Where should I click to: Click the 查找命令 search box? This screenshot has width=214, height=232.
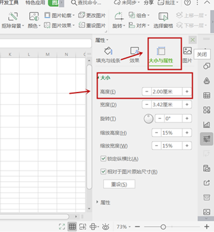pyautogui.click(x=86, y=3)
